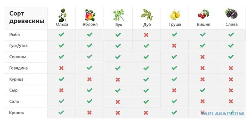This screenshot has height=123, width=252.
Task: Click the Сало row label
Action: (x=14, y=102)
